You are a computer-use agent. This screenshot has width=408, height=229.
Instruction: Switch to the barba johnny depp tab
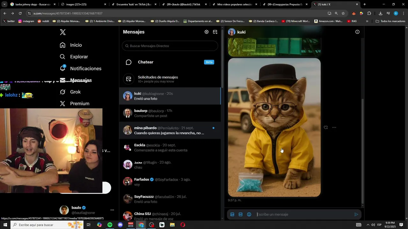coord(33,4)
